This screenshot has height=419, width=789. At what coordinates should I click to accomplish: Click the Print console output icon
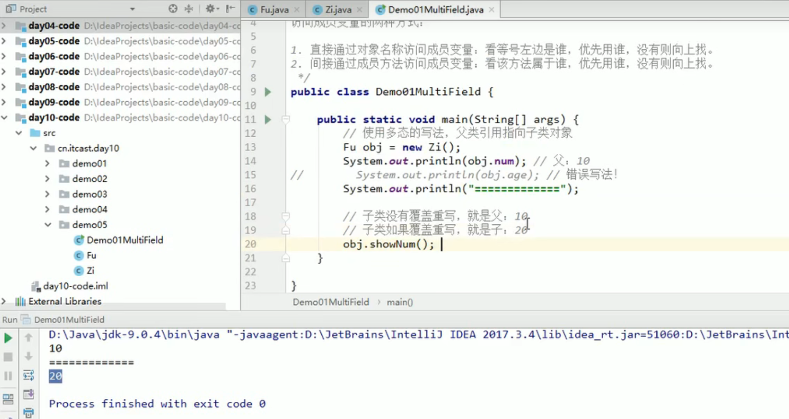(x=29, y=413)
